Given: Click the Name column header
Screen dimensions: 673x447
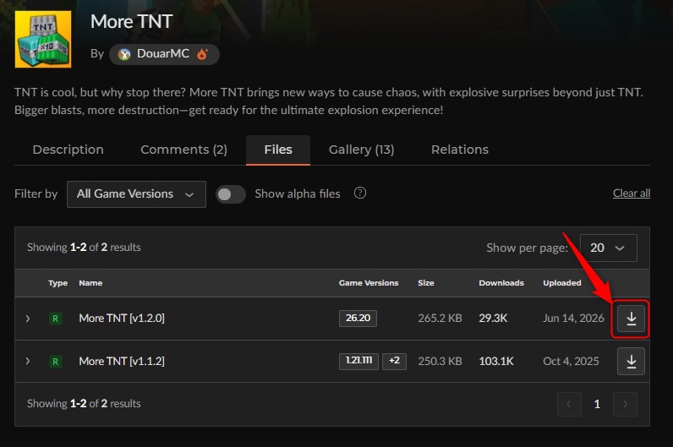Looking at the screenshot, I should click(90, 283).
